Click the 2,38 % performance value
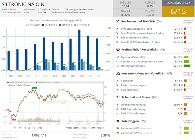 point(105,135)
